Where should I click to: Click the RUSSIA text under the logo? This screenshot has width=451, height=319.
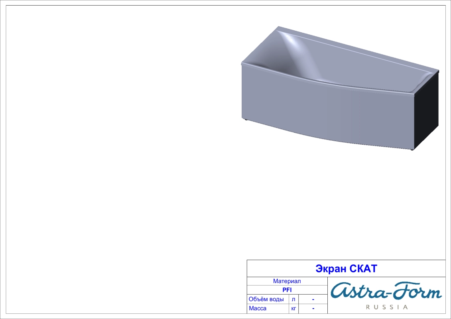pyautogui.click(x=387, y=307)
